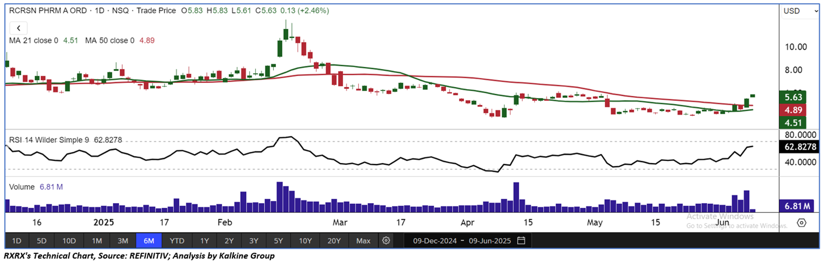Click the Apr label on time axis
This screenshot has height=266, width=827.
(x=467, y=223)
